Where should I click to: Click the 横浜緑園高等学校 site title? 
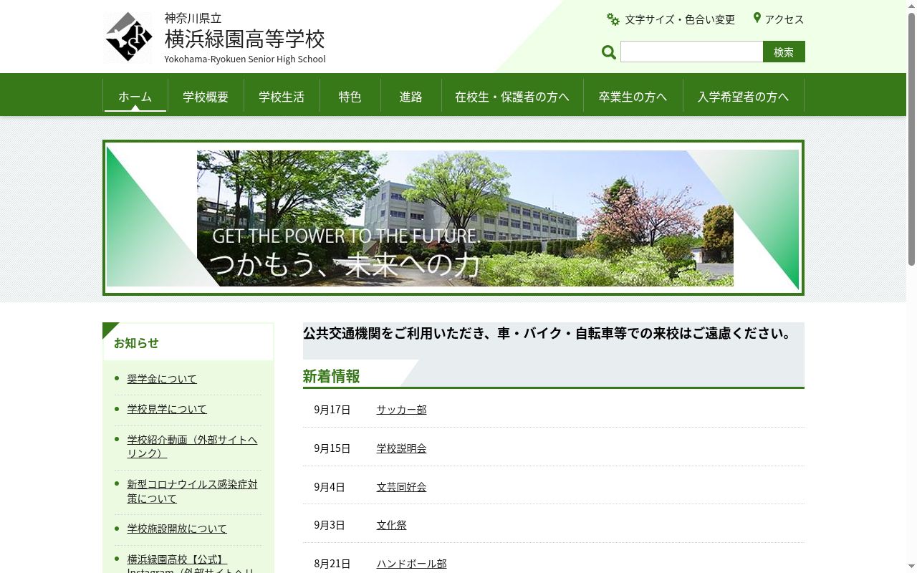pyautogui.click(x=244, y=39)
